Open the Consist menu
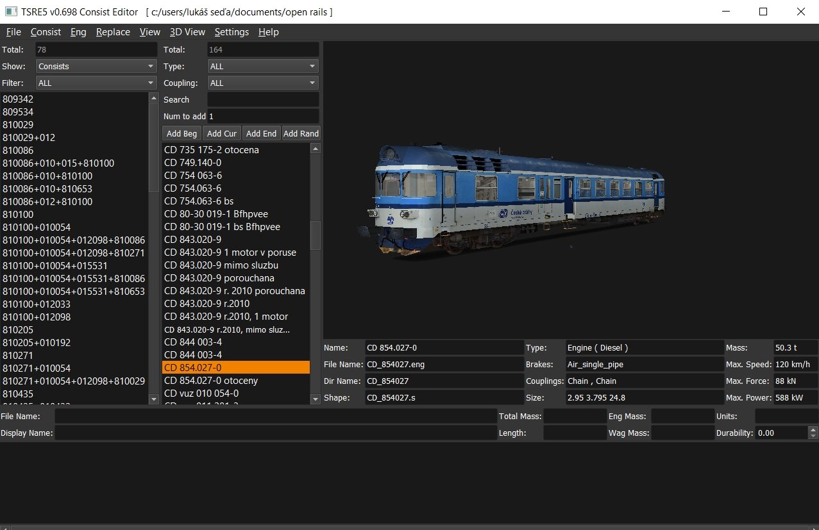This screenshot has width=819, height=530. coord(46,32)
